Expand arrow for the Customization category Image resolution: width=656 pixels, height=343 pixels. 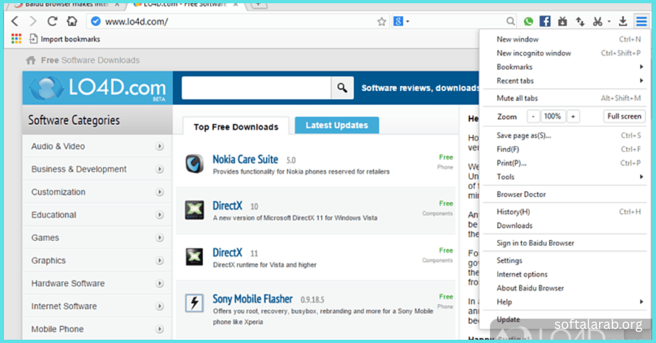160,192
